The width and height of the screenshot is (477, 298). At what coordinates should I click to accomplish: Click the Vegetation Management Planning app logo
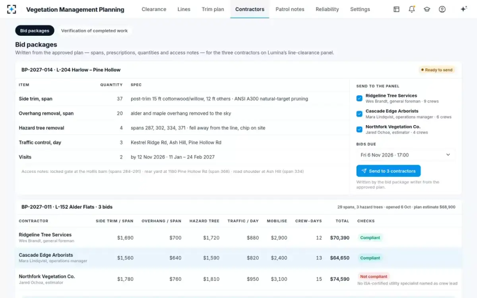click(12, 9)
